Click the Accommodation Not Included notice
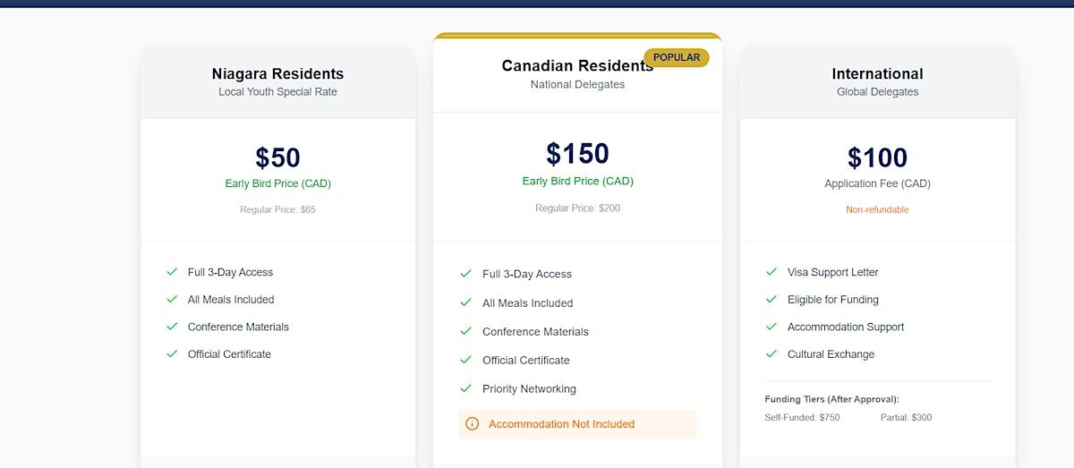1074x468 pixels. click(561, 424)
